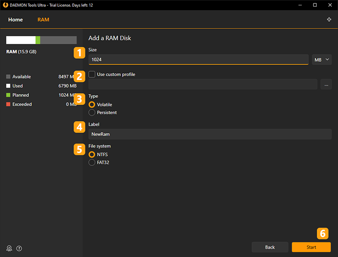
Task: Minimize the DAEMON Tools Ultra window
Action: (300, 5)
